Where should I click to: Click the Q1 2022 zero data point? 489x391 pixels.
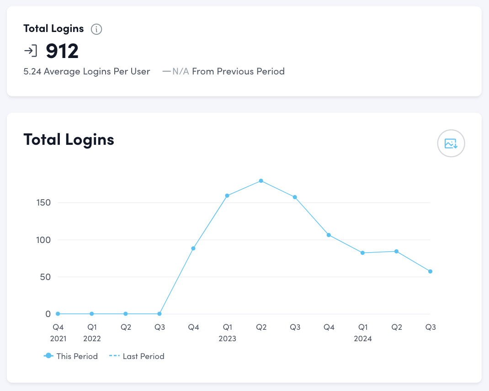[92, 314]
